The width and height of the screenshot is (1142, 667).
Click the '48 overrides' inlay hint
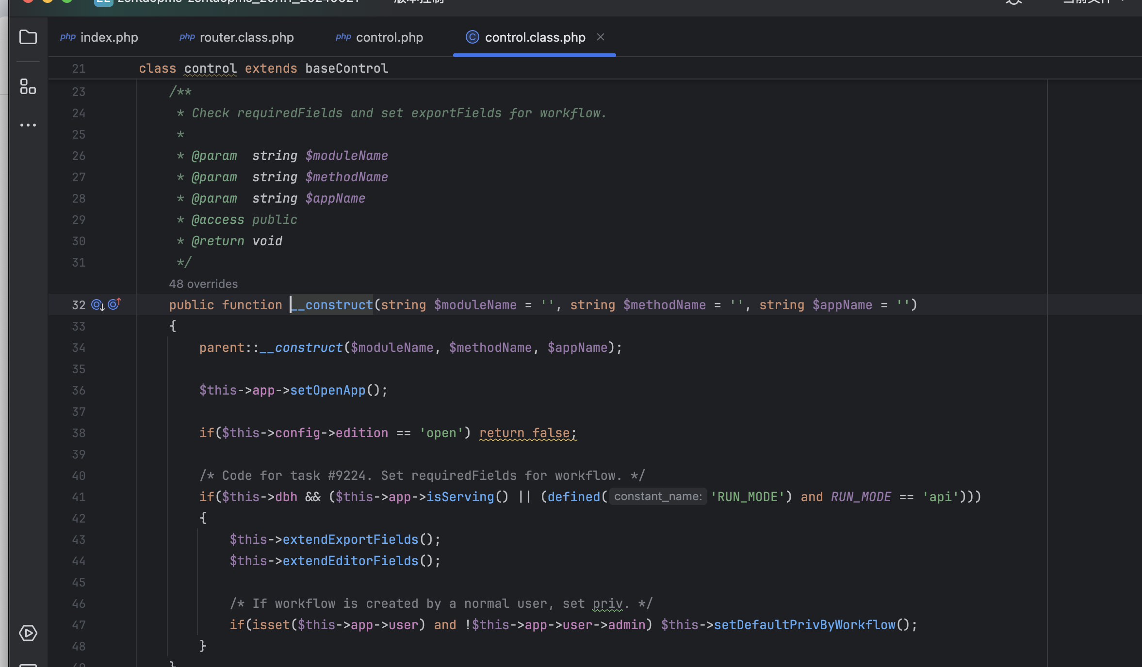click(203, 284)
